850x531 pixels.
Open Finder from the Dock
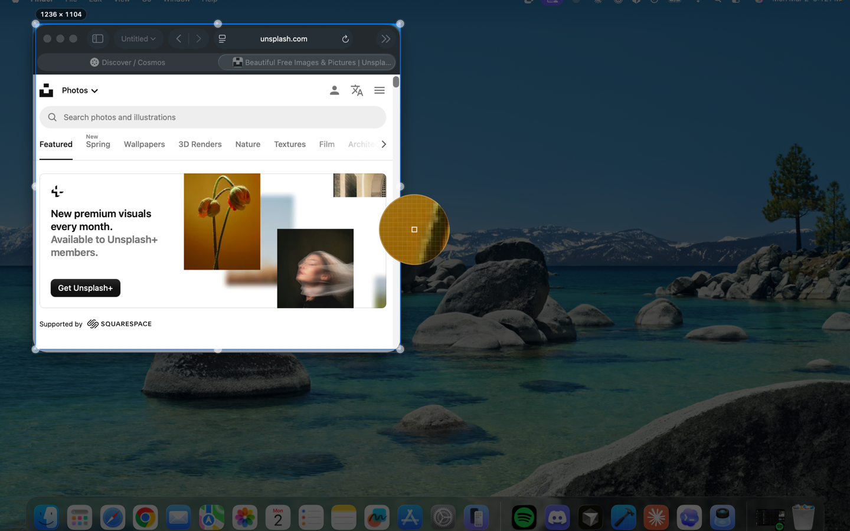coord(47,517)
